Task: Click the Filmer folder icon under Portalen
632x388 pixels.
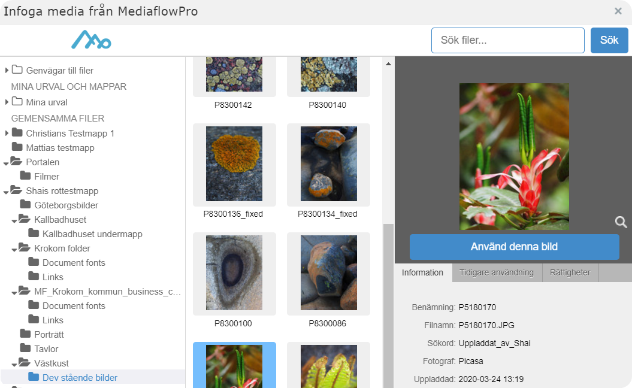Action: 25,175
